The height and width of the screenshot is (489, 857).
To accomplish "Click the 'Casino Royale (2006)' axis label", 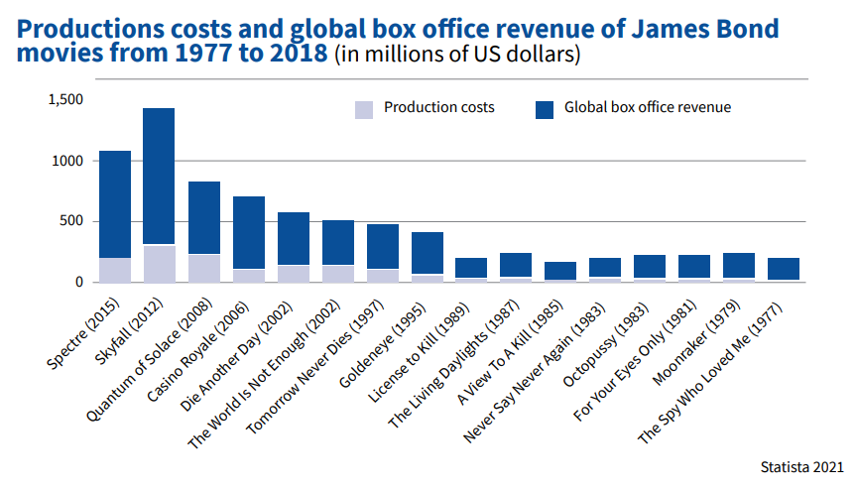I will click(x=197, y=351).
